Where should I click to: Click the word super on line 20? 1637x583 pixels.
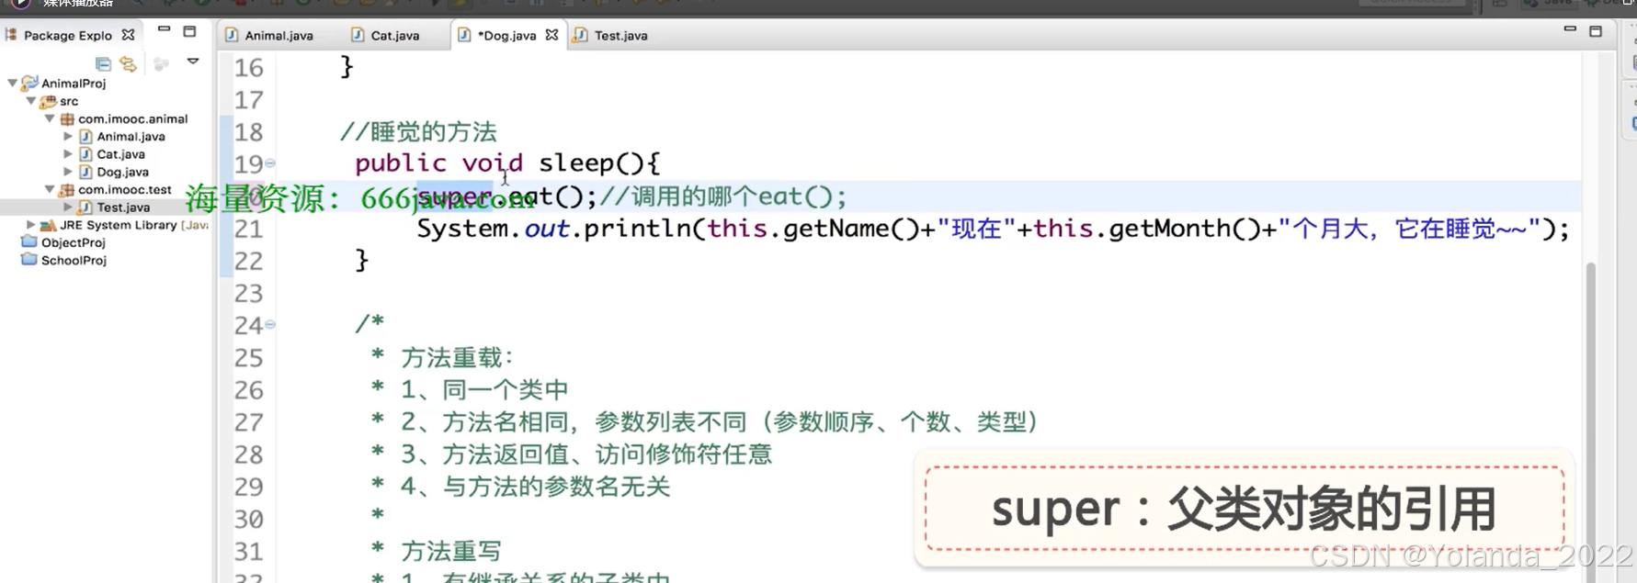(454, 196)
